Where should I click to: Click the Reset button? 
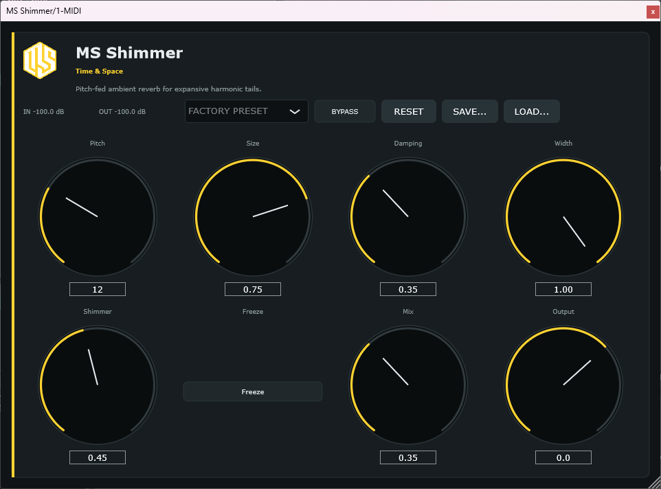click(409, 111)
